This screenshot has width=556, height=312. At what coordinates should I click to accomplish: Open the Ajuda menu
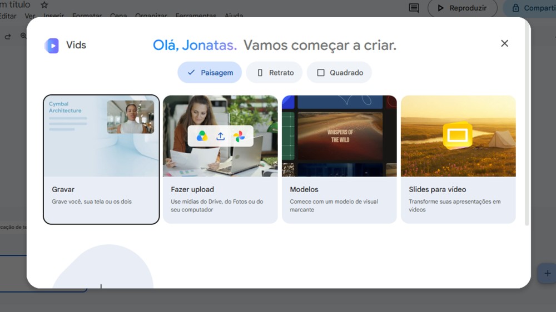pyautogui.click(x=234, y=16)
